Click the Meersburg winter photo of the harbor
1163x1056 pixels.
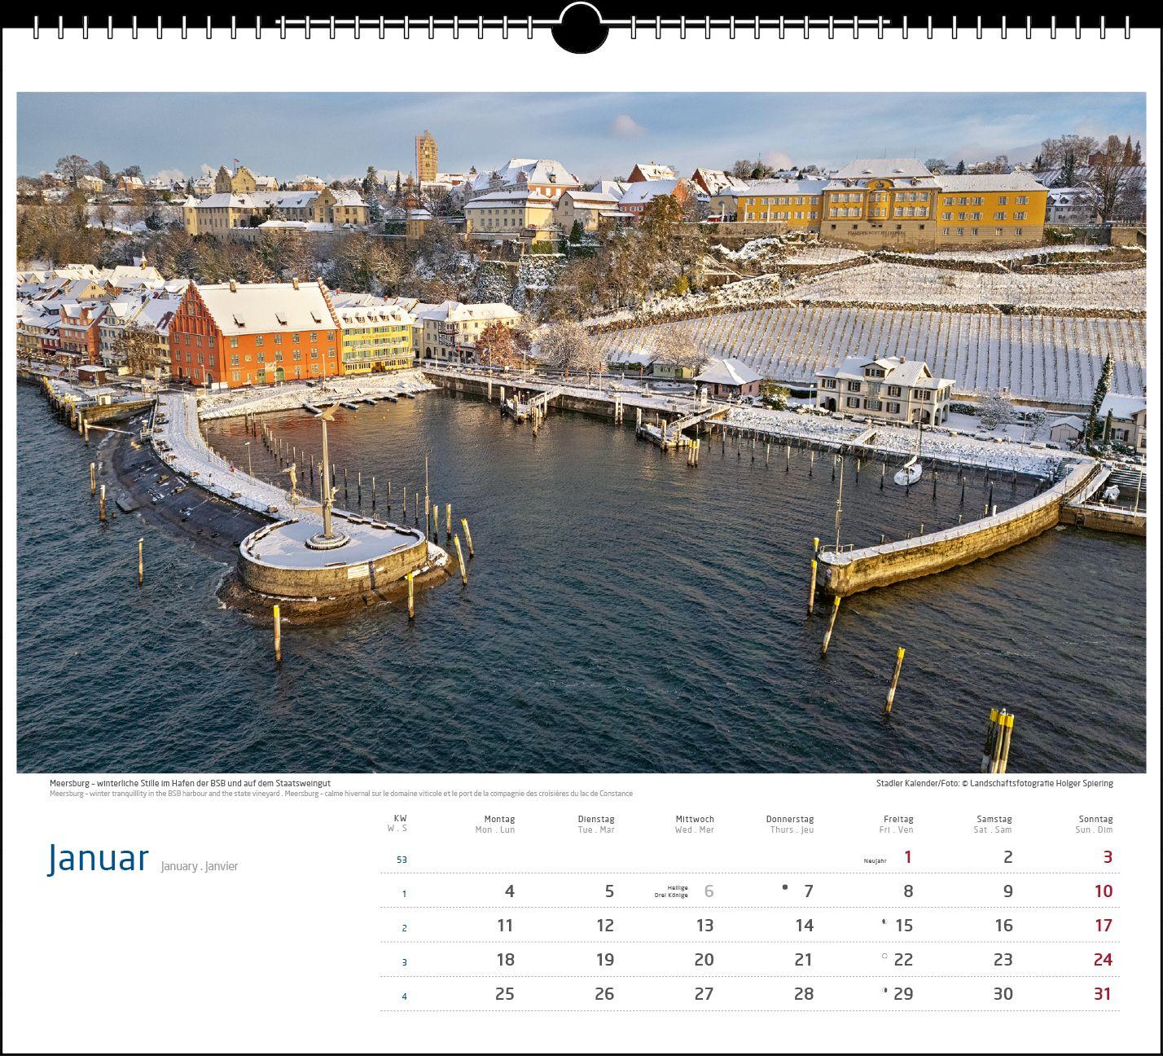tap(581, 432)
